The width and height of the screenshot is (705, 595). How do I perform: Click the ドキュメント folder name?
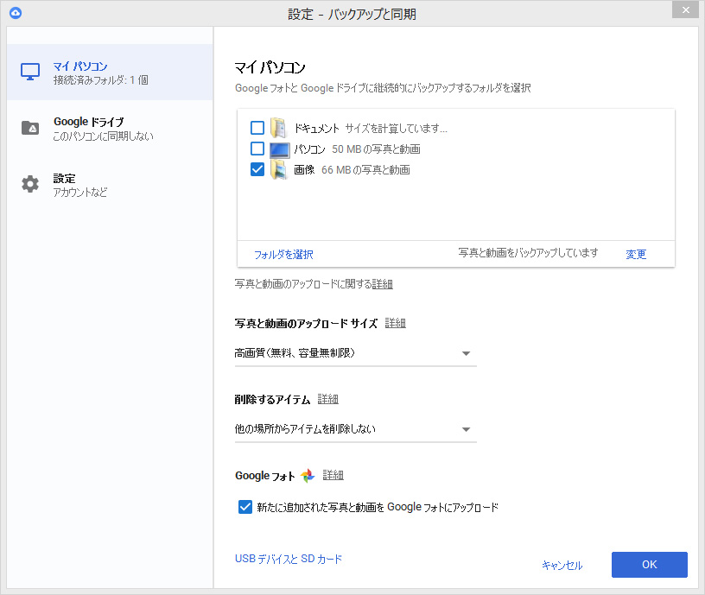[316, 129]
